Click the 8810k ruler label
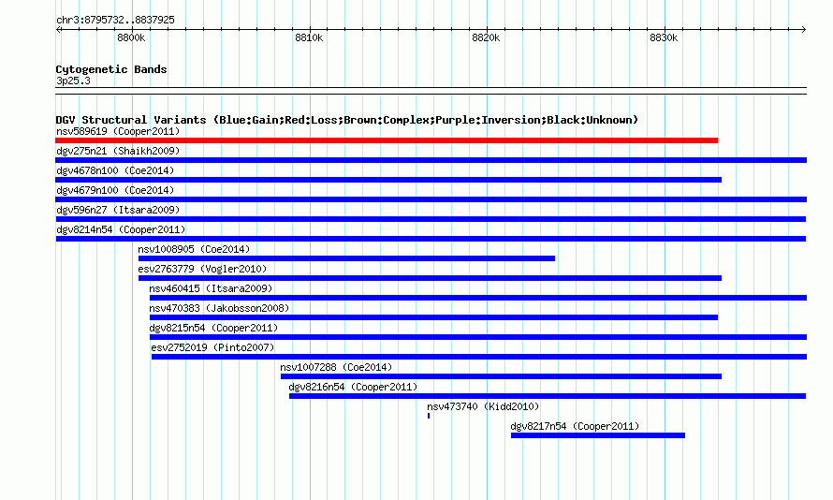The height and width of the screenshot is (500, 833). (x=309, y=37)
